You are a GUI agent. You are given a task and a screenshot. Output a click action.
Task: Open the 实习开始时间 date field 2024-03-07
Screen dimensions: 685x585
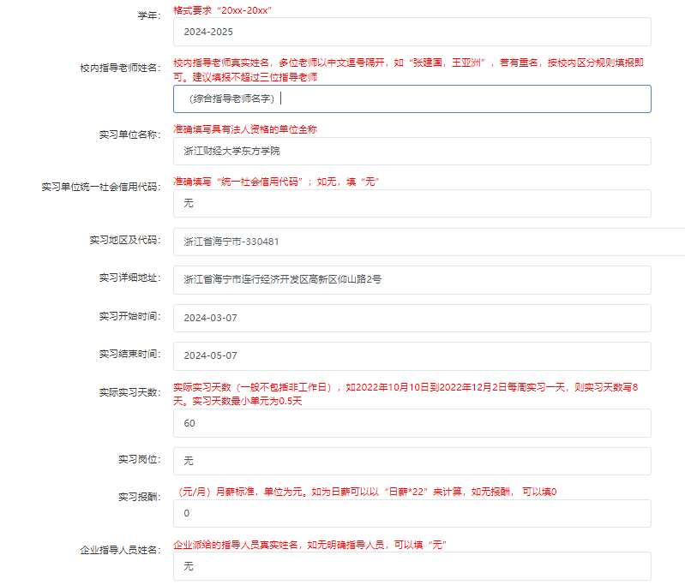[412, 318]
